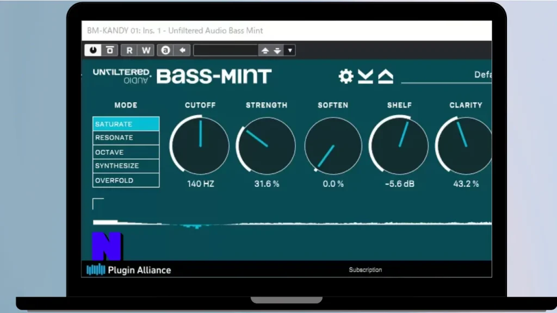Click the -5.6 dB shelf value
Viewport: 557px width, 313px height.
(x=400, y=184)
